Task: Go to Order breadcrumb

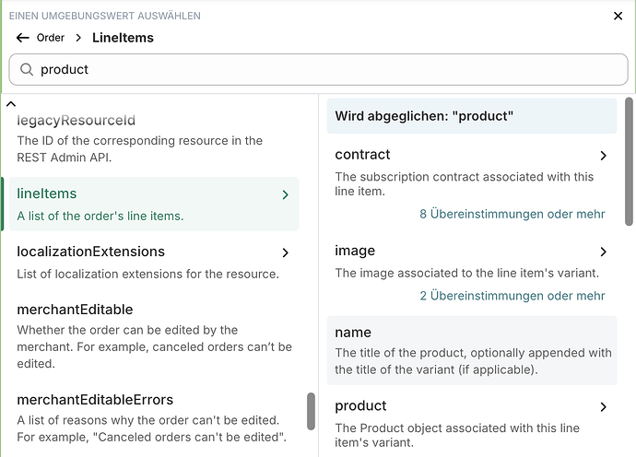Action: (x=51, y=38)
